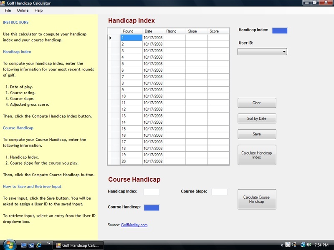Expand the Quick Launch overflow chevron

(48, 243)
